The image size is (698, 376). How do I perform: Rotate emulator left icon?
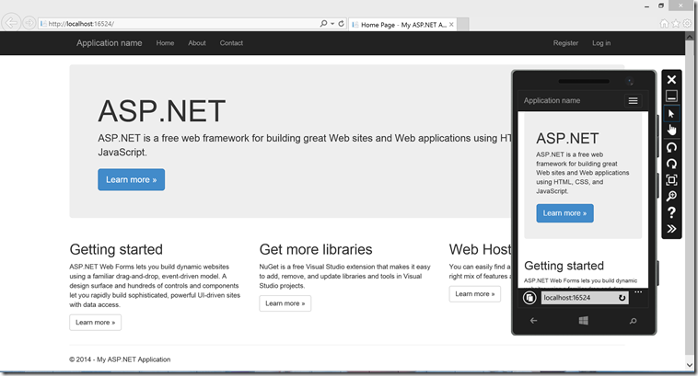pos(671,148)
